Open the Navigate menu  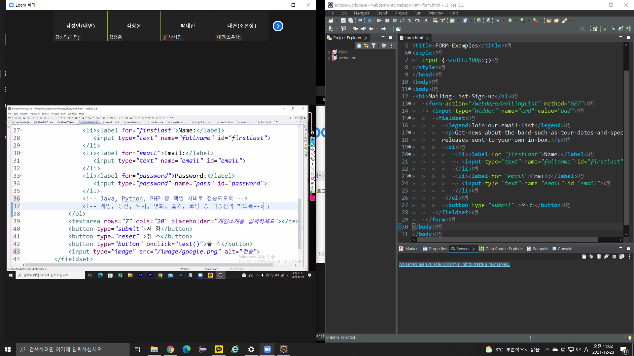[x=362, y=13]
